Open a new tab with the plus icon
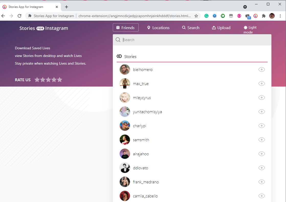 (x=67, y=7)
